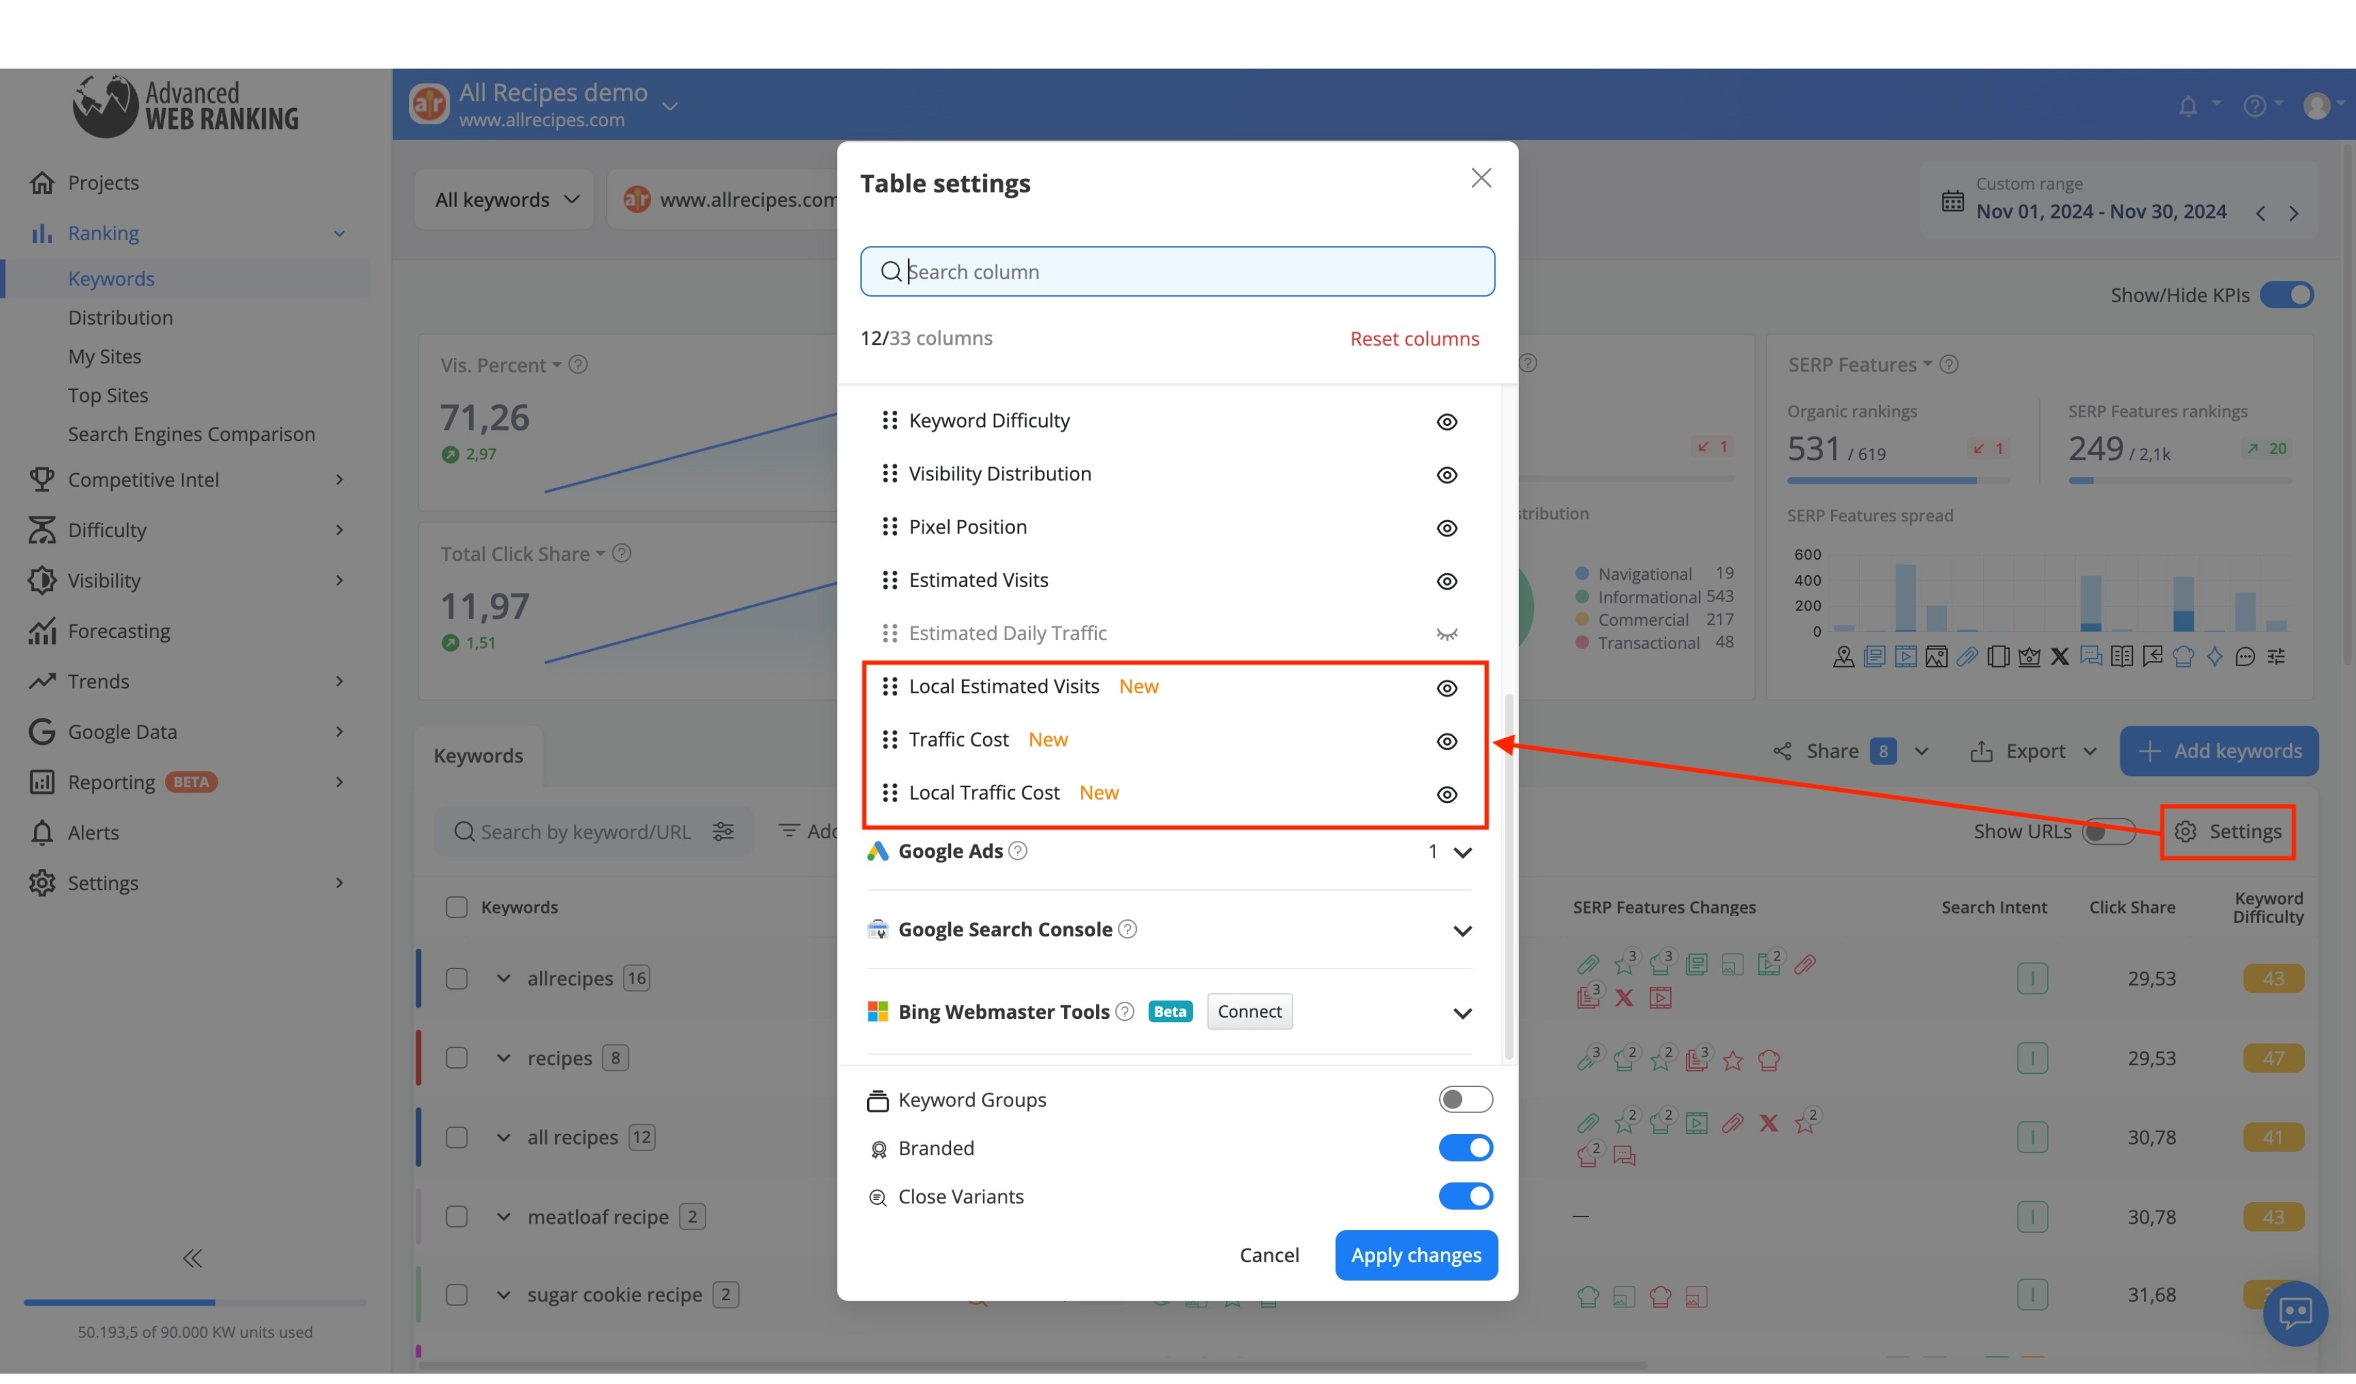Image resolution: width=2356 pixels, height=1384 pixels.
Task: Click the Alerts bell in sidebar
Action: click(42, 832)
